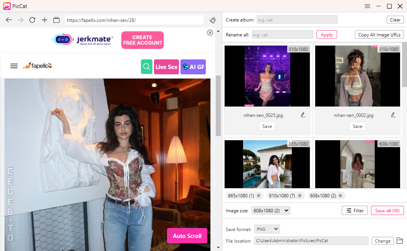Open a new tab with the plus icon

pos(45,20)
